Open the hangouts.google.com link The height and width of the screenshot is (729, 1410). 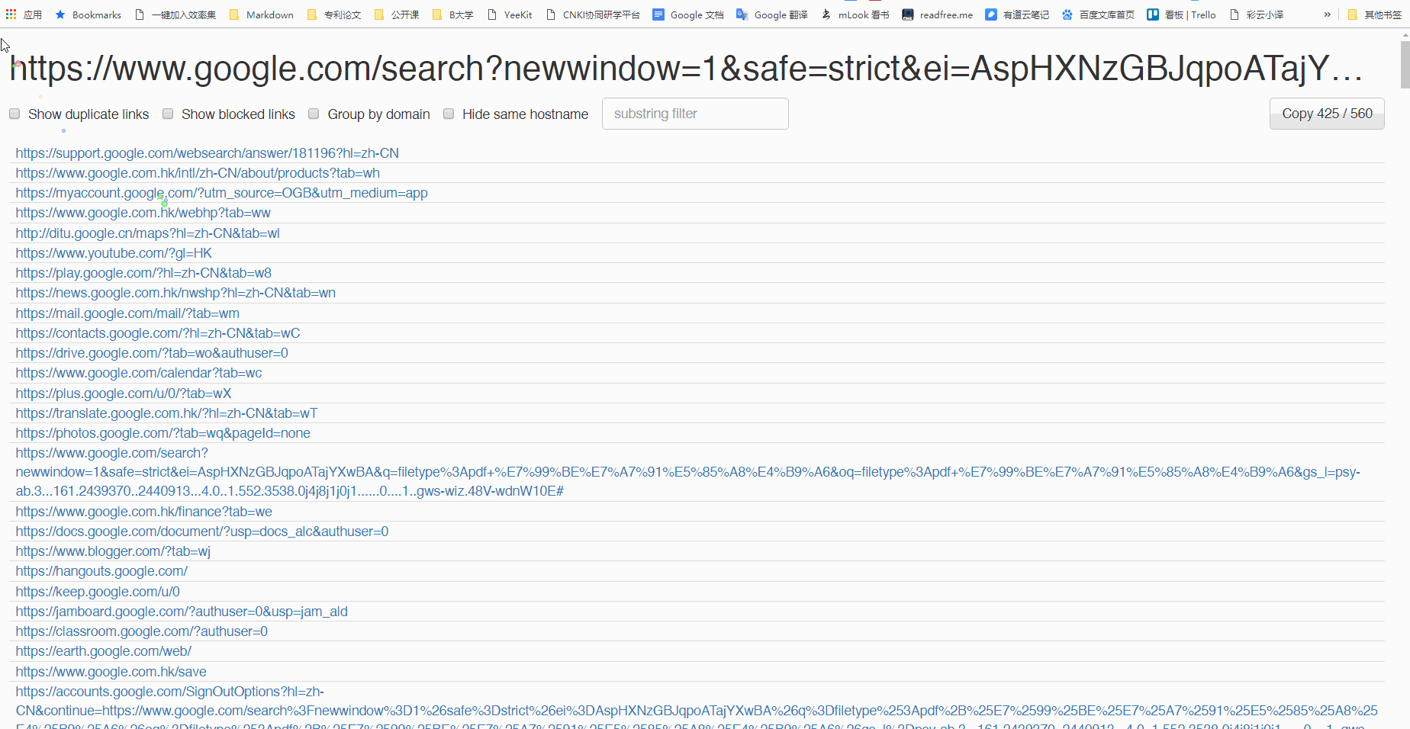pos(101,571)
